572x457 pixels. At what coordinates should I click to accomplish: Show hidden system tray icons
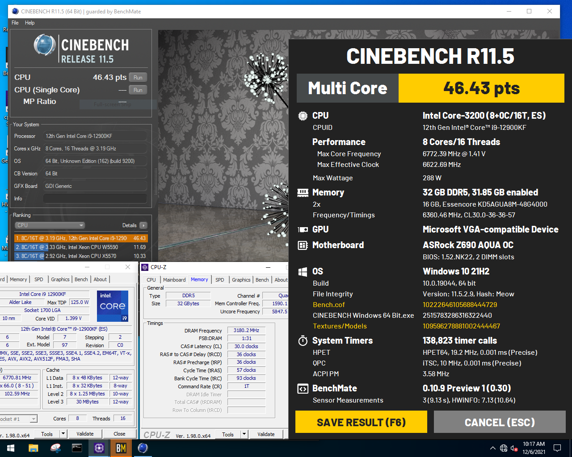point(492,448)
